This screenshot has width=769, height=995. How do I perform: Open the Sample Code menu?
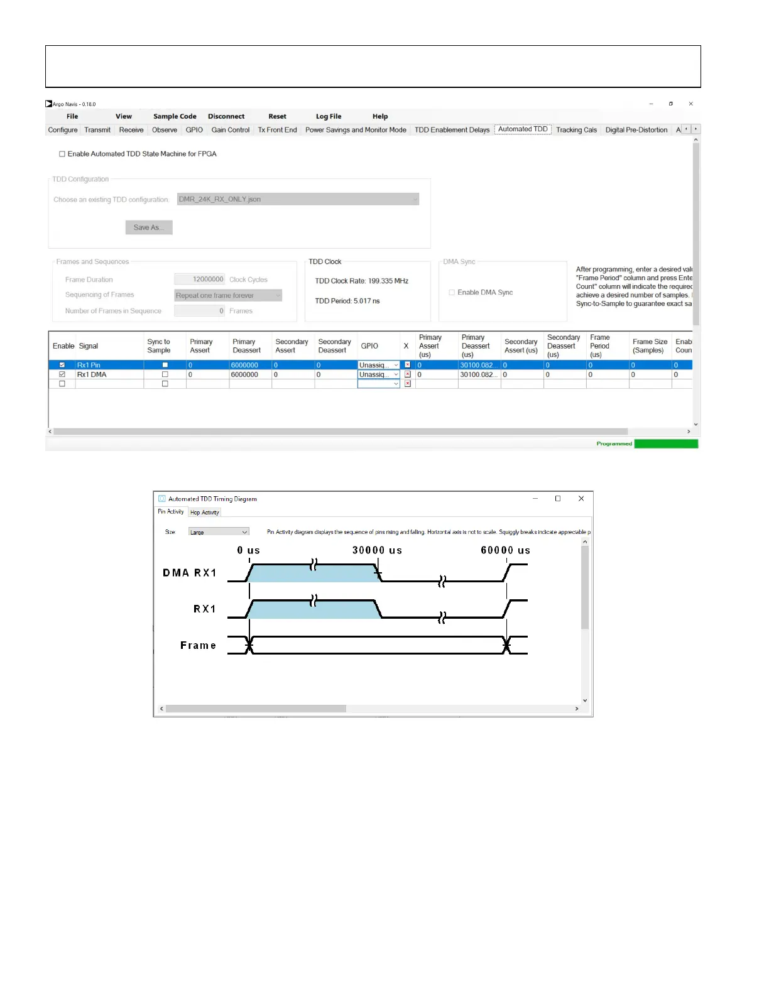pyautogui.click(x=175, y=116)
